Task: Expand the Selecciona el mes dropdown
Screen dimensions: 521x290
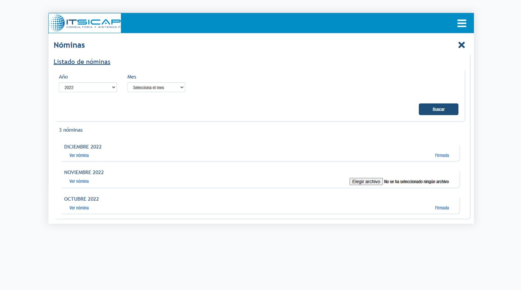Action: [x=156, y=87]
